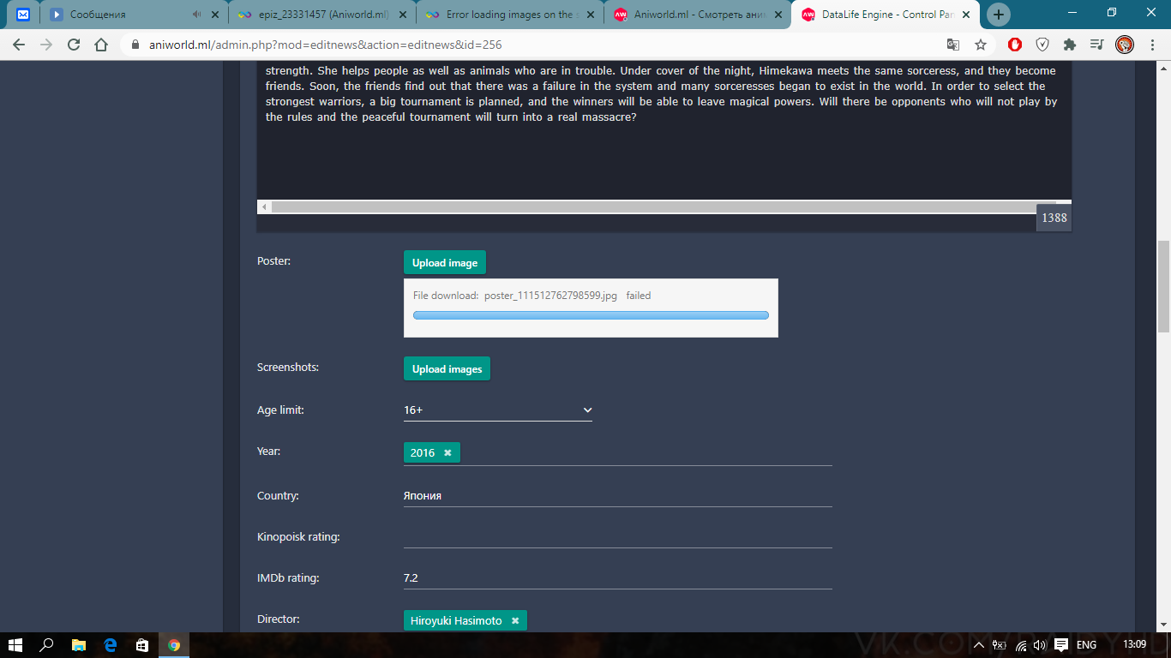Remove the 2016 year tag
The height and width of the screenshot is (658, 1171).
[447, 452]
